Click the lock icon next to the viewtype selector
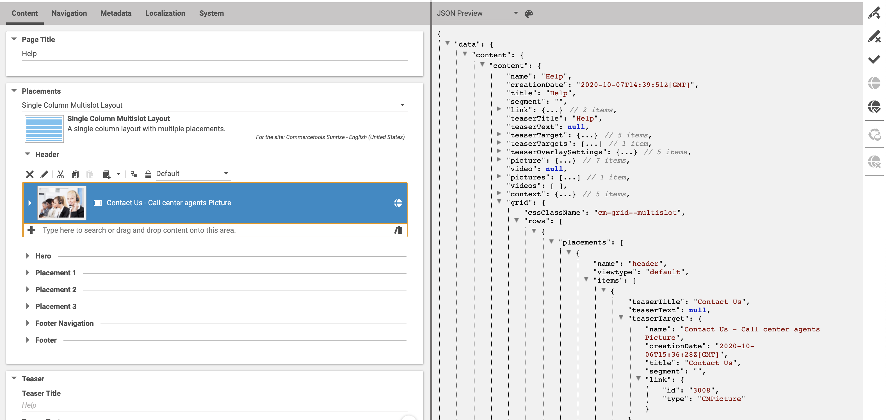 click(x=148, y=174)
